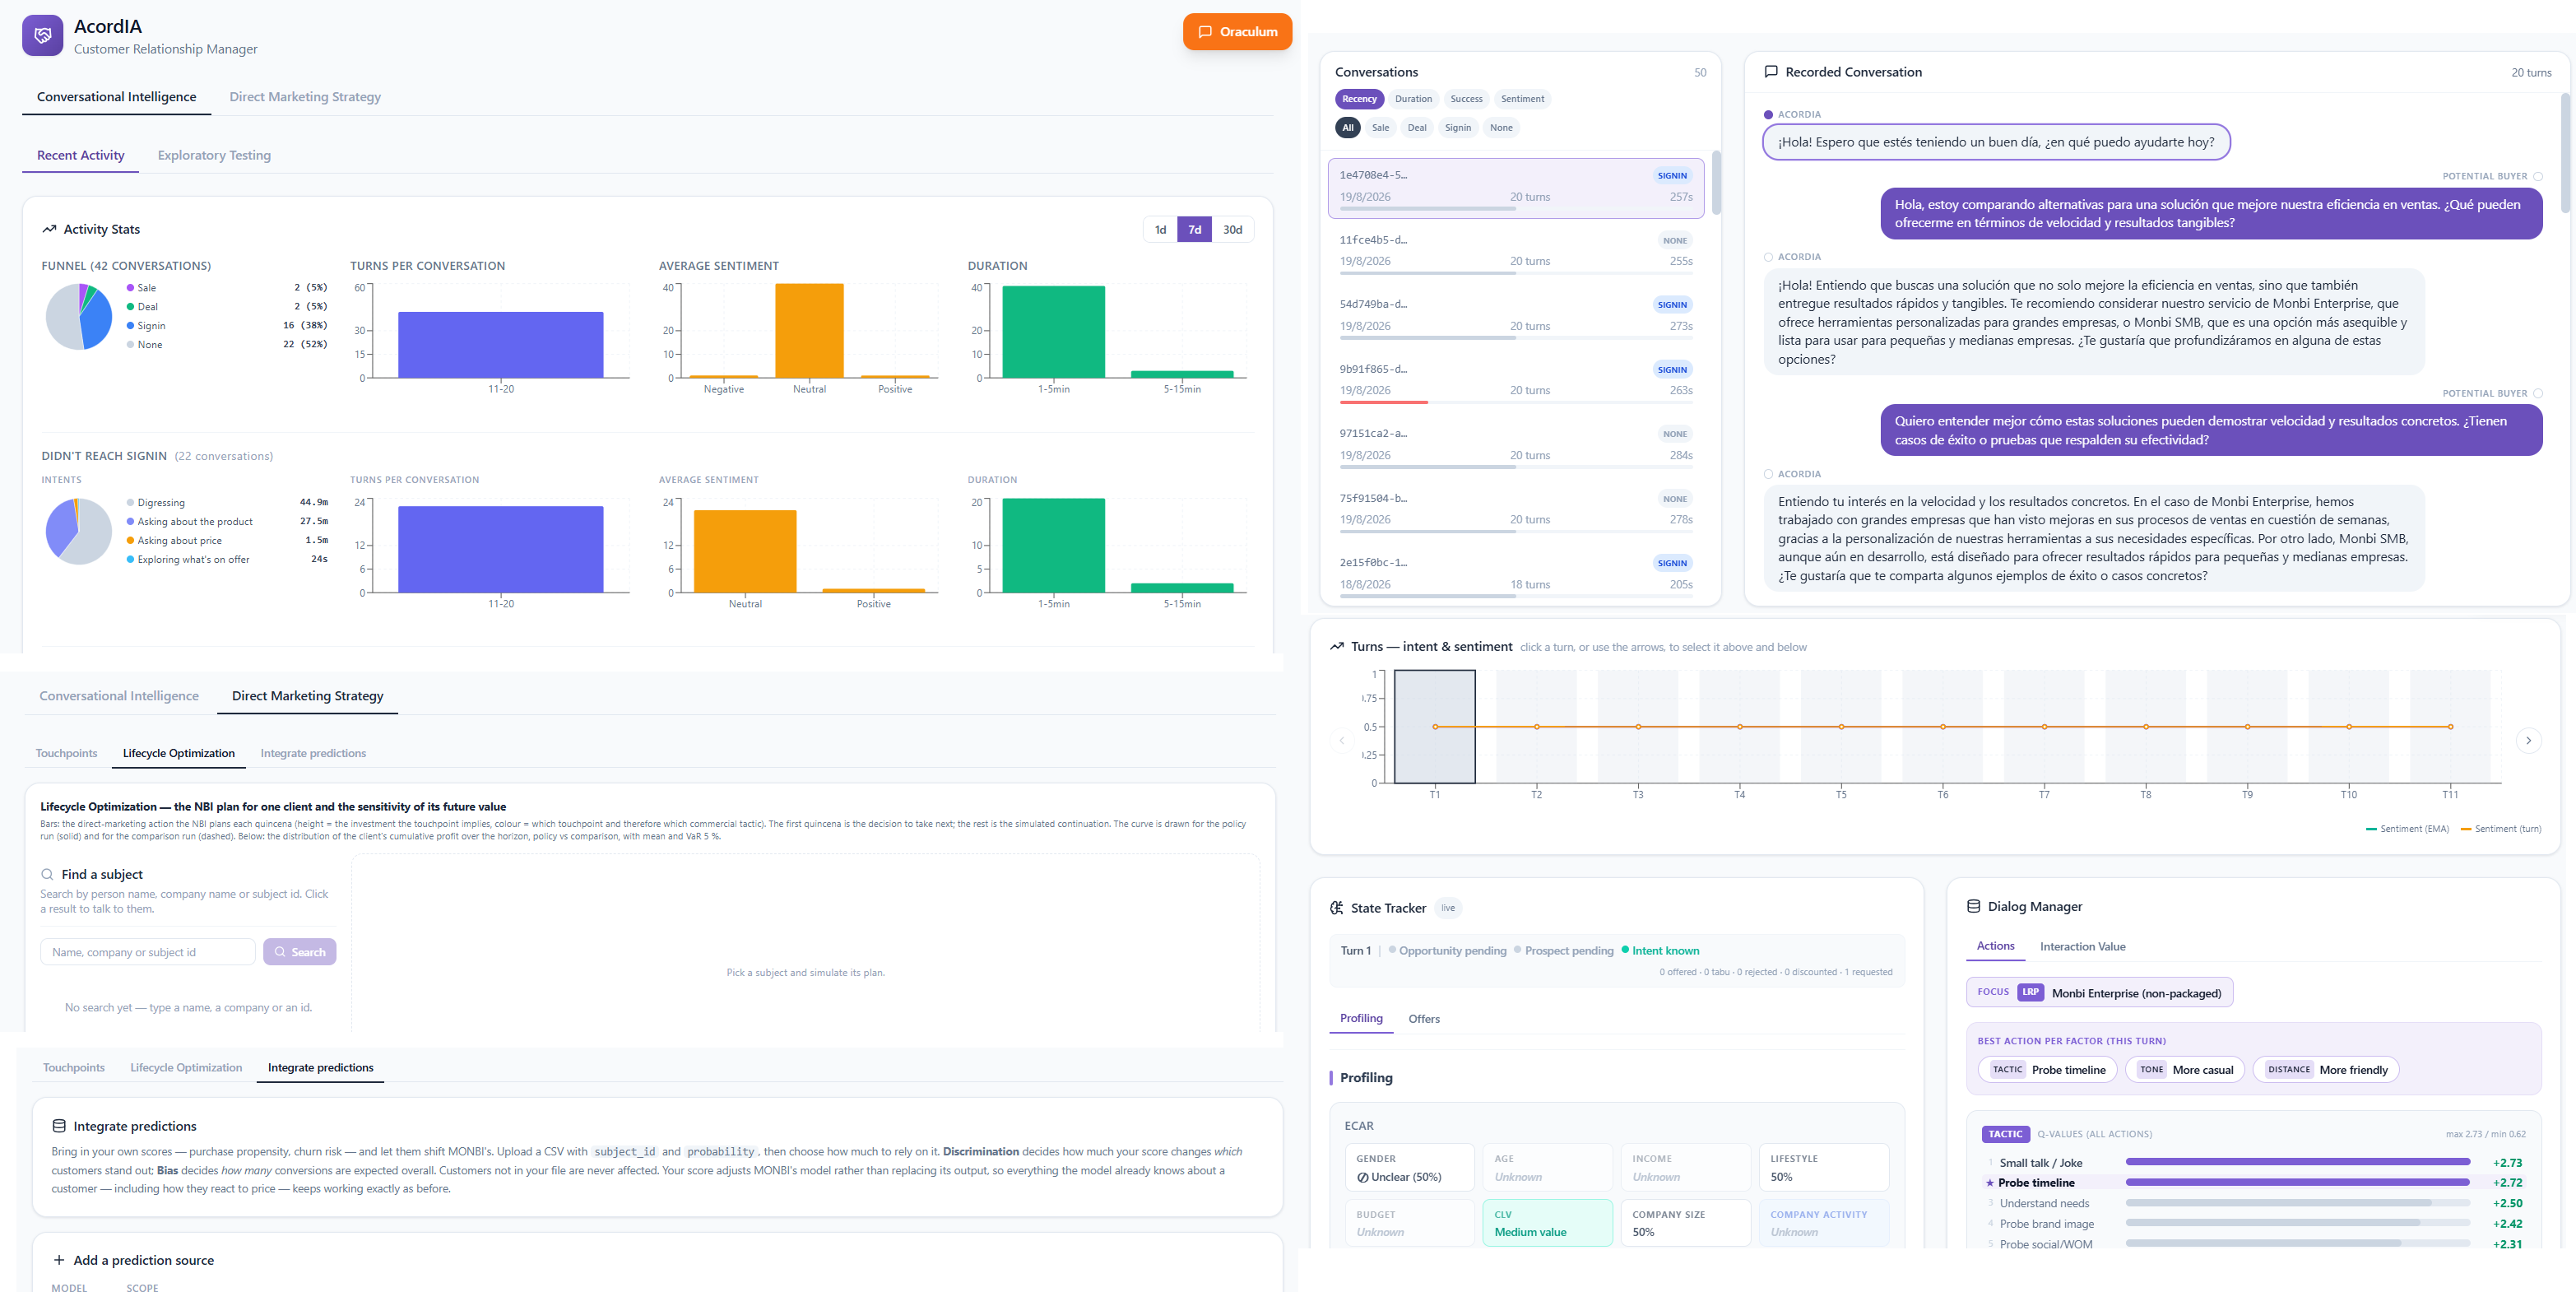Select the 1d time range toggle
The width and height of the screenshot is (2576, 1292).
click(1160, 229)
